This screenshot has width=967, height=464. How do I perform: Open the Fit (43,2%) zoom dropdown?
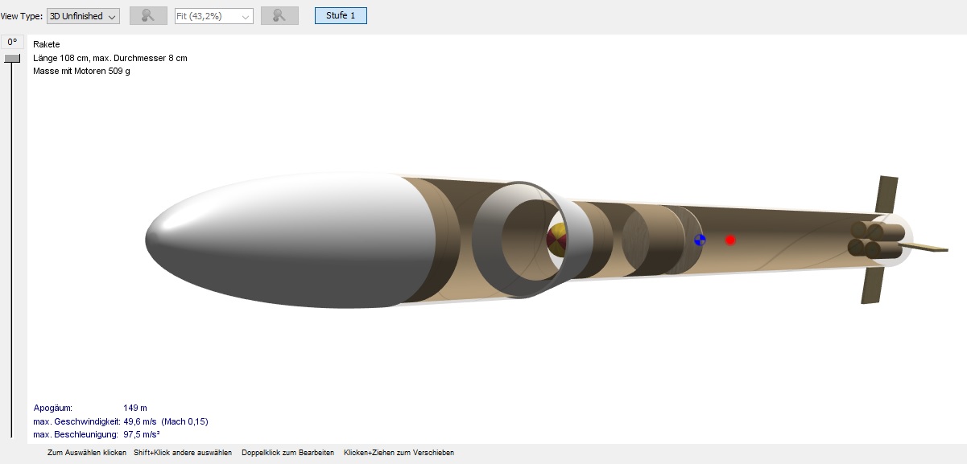pyautogui.click(x=214, y=16)
